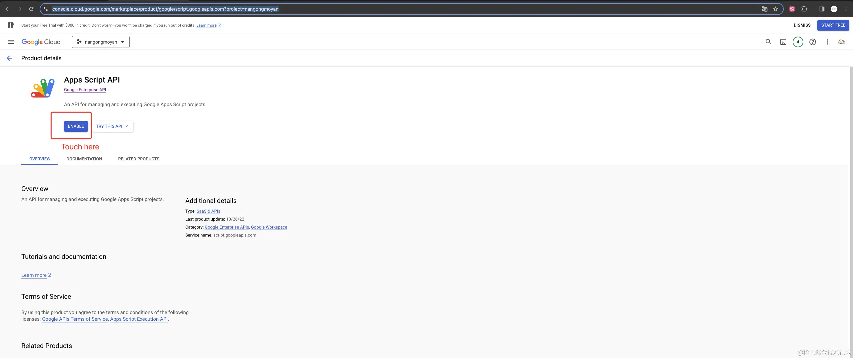Viewport: 853px width, 358px height.
Task: Open the browser extensions puzzle icon
Action: (804, 9)
